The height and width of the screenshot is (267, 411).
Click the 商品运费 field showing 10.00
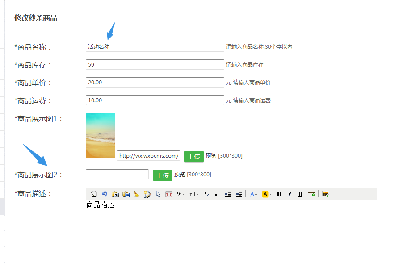point(155,100)
